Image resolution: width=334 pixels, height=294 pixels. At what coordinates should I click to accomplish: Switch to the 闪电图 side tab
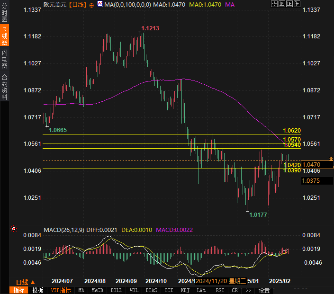(x=4, y=59)
